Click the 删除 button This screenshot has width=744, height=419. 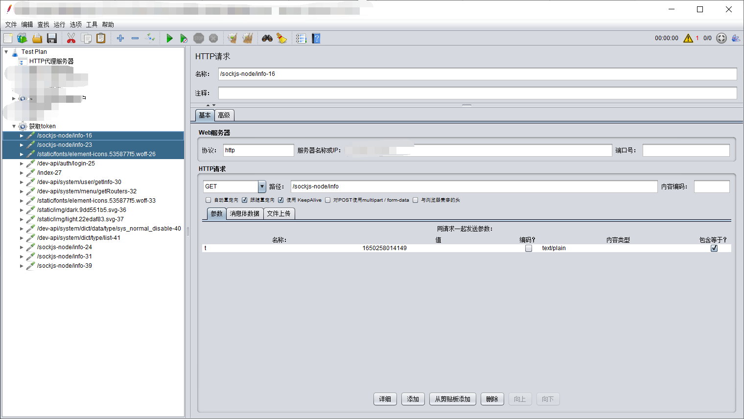pos(492,399)
